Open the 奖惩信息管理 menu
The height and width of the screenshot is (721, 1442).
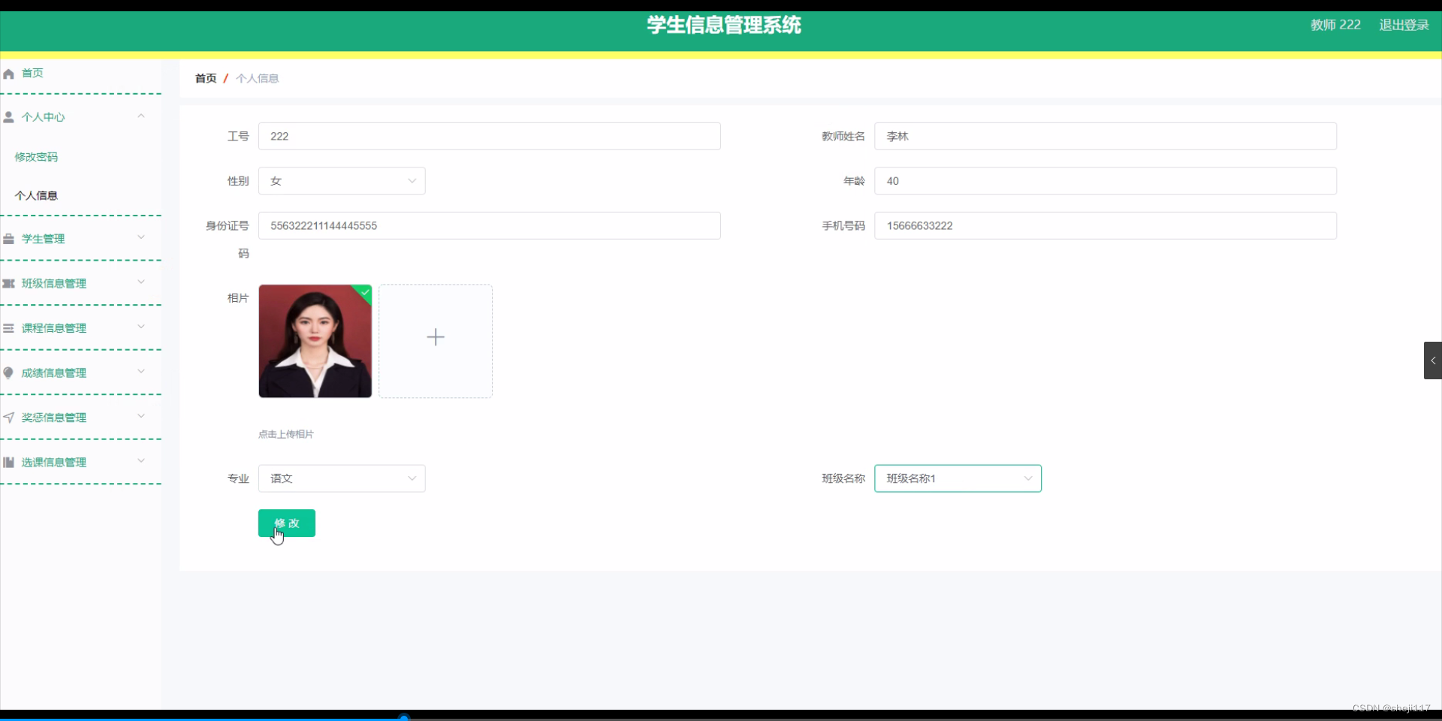(54, 418)
